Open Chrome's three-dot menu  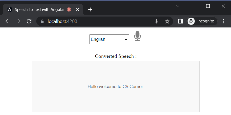click(x=224, y=21)
